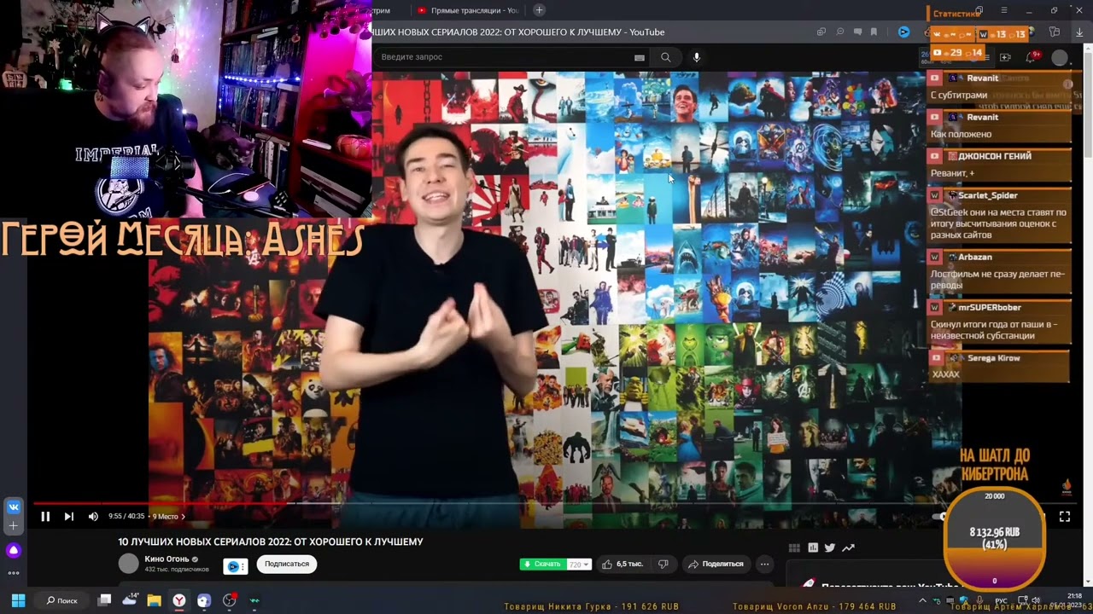This screenshot has height=614, width=1093.
Task: Click the Twitter bird icon above sidebar
Action: pyautogui.click(x=830, y=548)
